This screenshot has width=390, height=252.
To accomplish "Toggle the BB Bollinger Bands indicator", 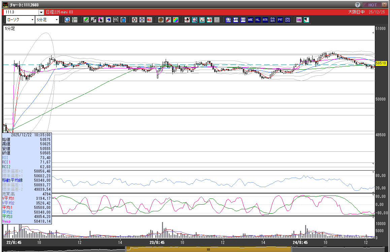I will 243,20.
